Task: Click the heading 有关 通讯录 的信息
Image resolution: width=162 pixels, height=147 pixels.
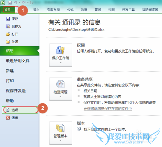Action: pos(75,22)
